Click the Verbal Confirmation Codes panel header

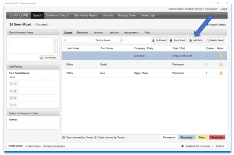pyautogui.click(x=33, y=113)
